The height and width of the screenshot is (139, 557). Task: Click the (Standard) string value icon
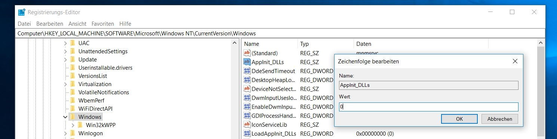click(247, 53)
